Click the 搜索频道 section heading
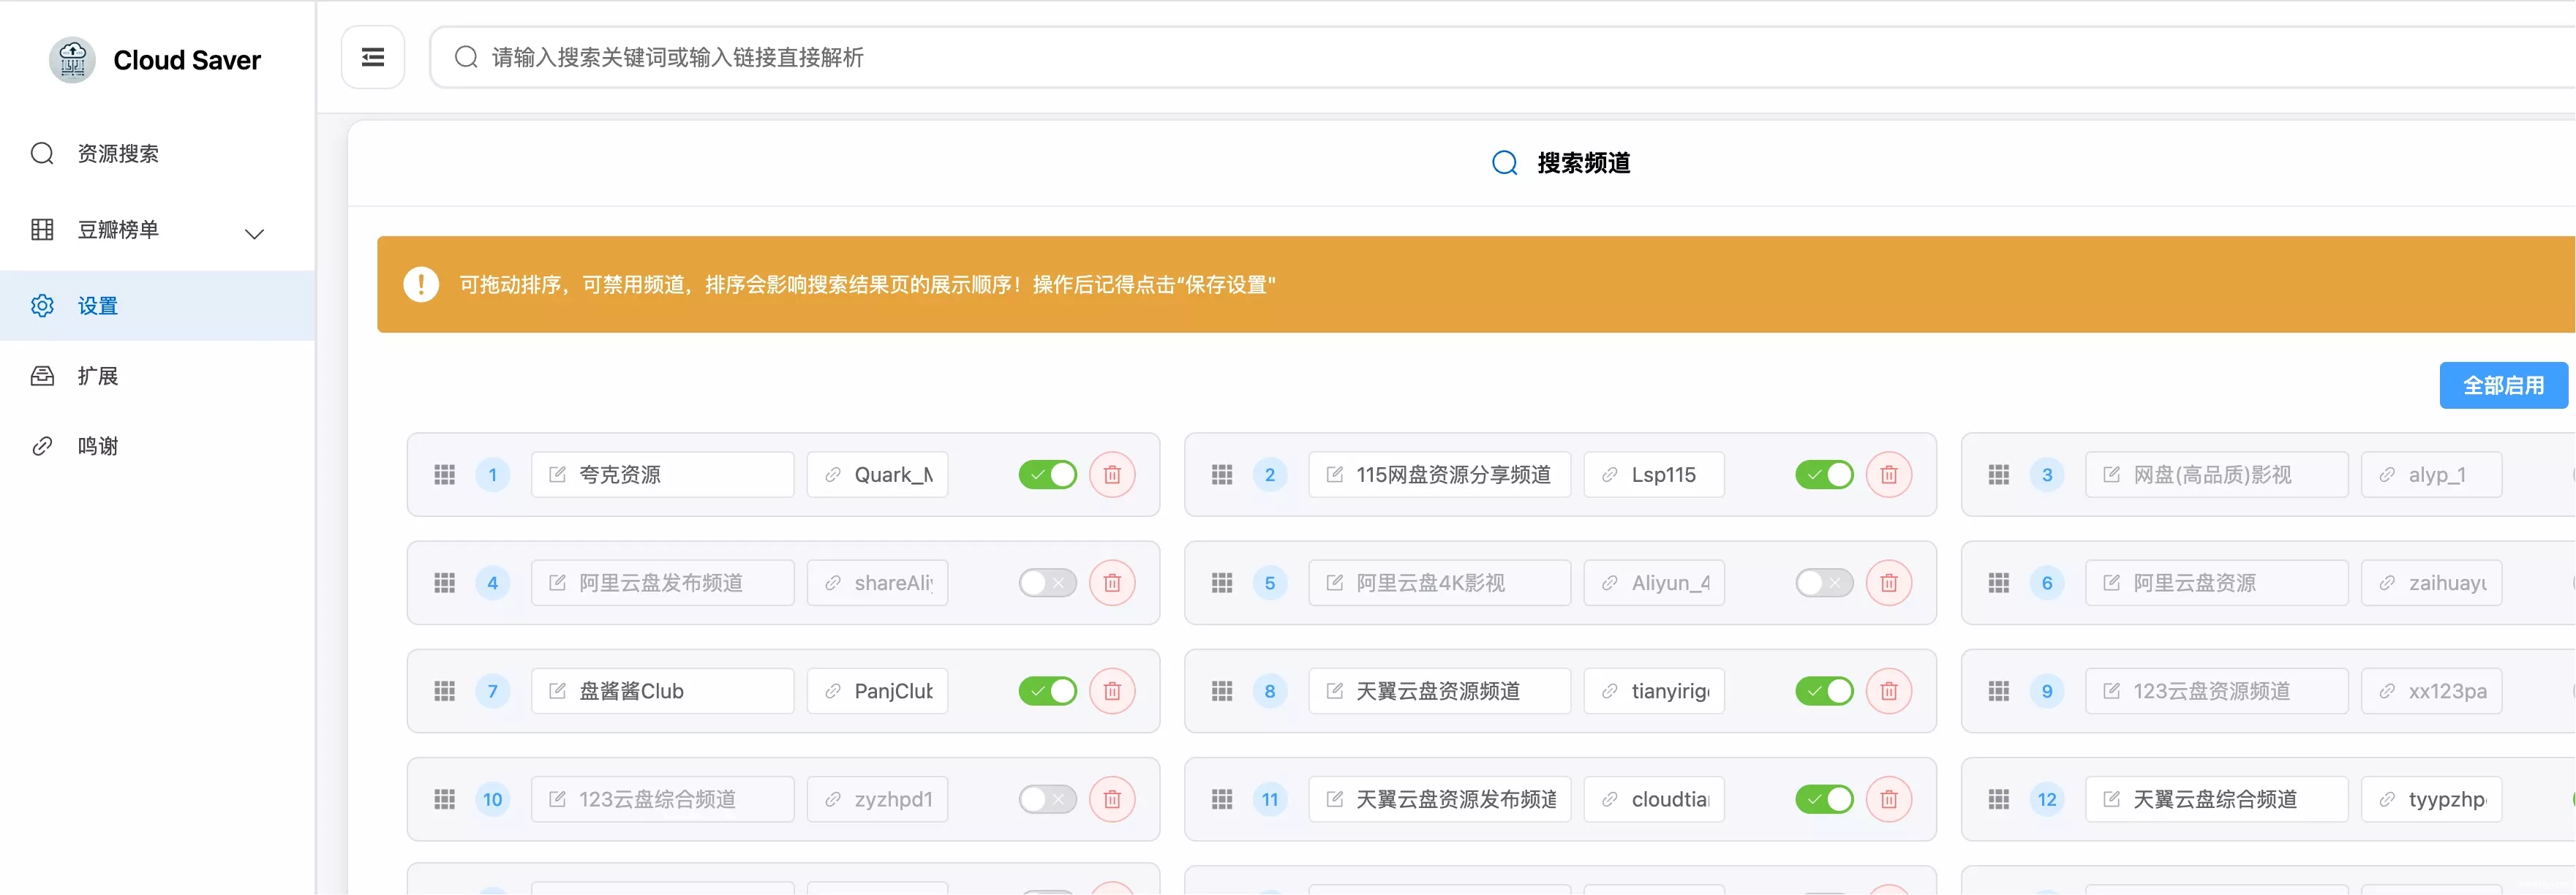 coord(1583,163)
